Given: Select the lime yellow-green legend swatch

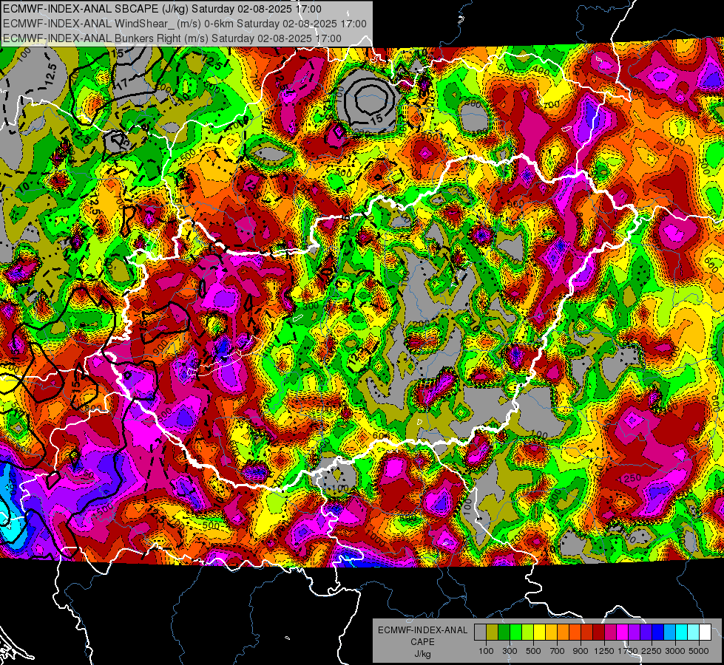Looking at the screenshot, I should [528, 632].
